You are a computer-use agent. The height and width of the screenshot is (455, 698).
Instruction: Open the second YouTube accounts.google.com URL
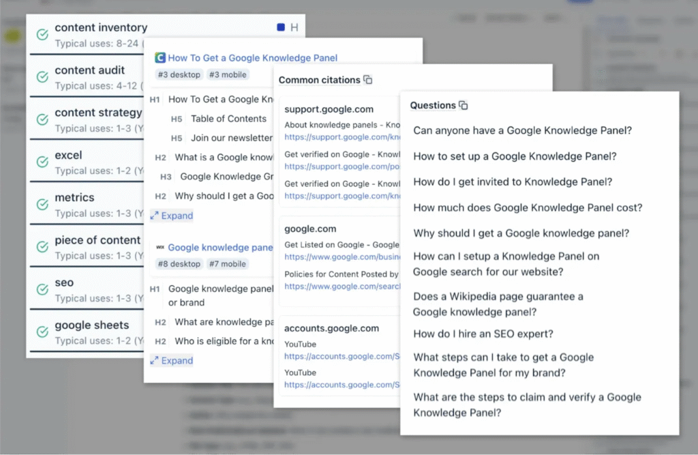(342, 385)
